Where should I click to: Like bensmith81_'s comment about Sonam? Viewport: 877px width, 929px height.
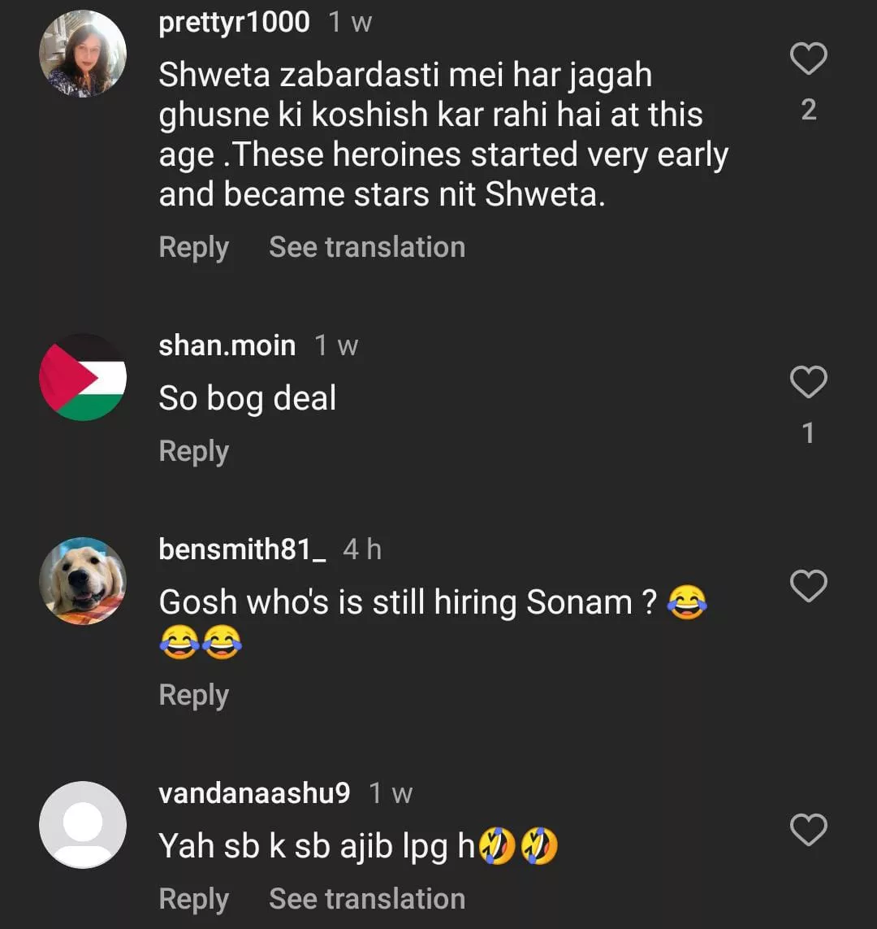tap(808, 586)
